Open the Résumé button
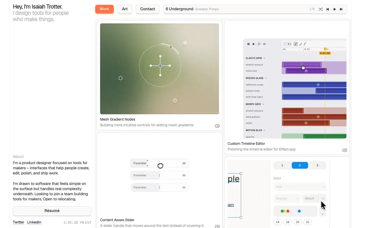Viewport: 365px width, 228px height. [52, 211]
